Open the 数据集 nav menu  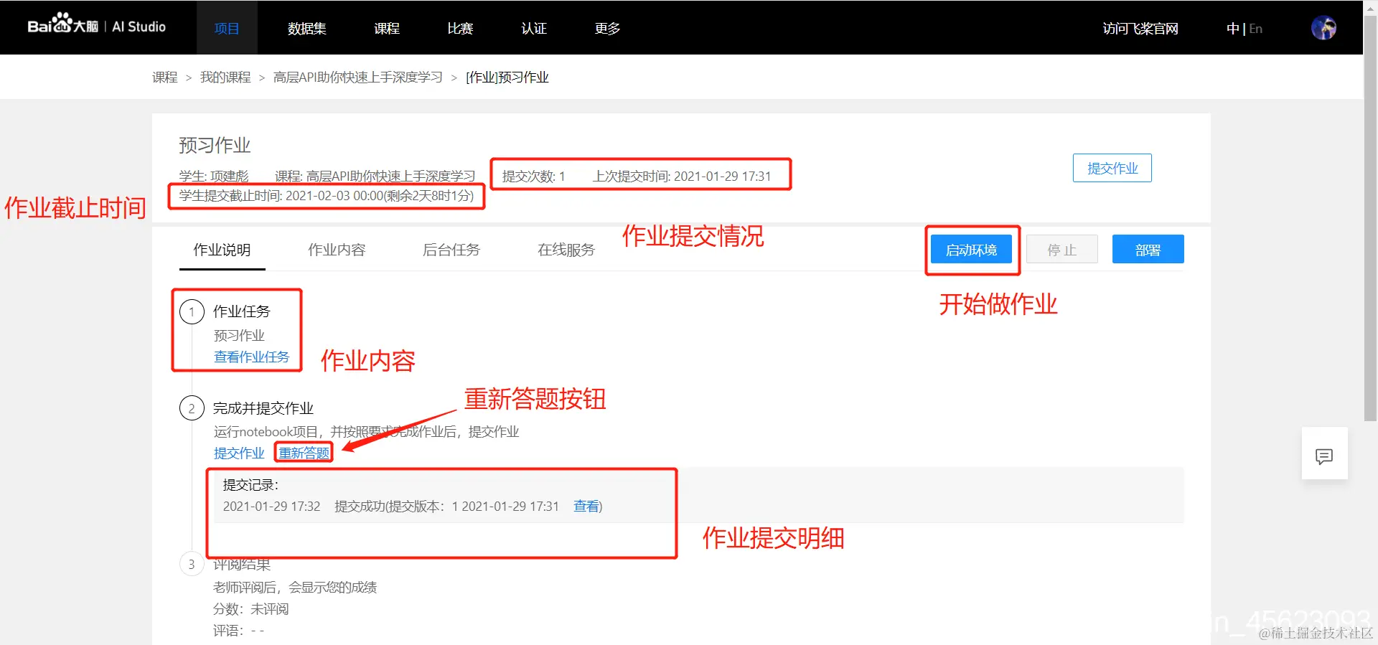[307, 28]
